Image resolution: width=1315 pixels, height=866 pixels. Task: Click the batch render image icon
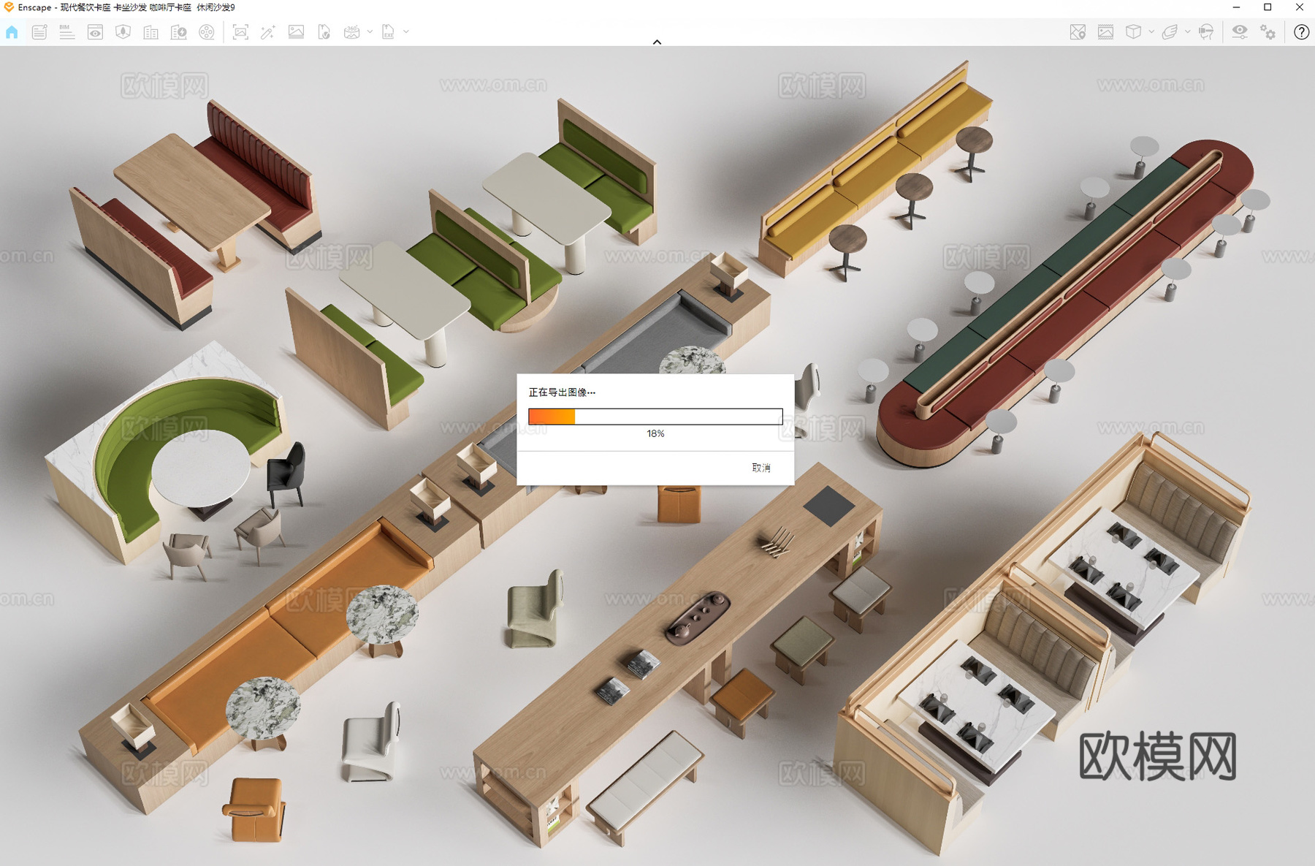(x=296, y=32)
